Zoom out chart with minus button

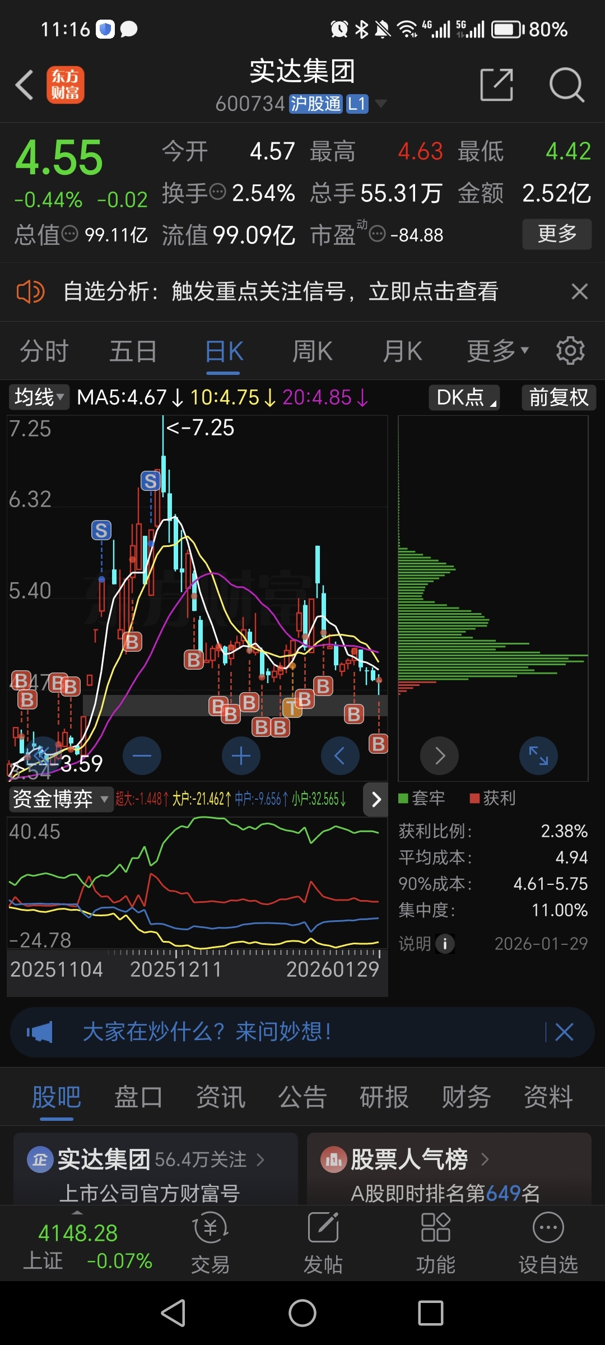tap(142, 755)
